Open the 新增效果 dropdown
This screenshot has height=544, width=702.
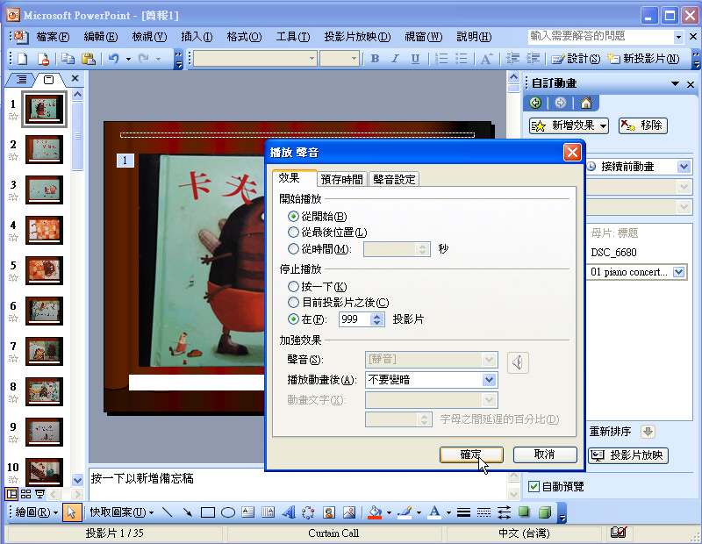(x=569, y=125)
